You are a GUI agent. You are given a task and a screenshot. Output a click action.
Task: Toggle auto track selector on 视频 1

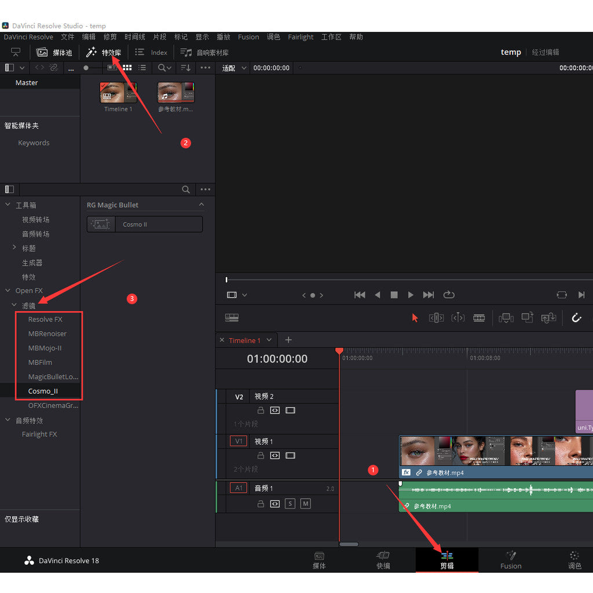point(275,455)
